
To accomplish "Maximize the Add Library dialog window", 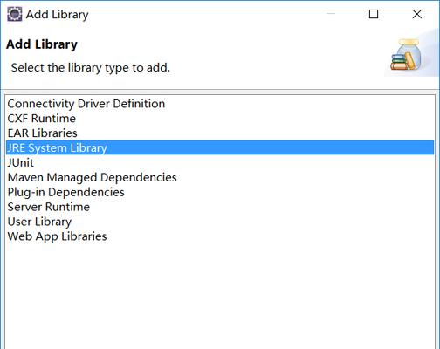I will (x=374, y=14).
